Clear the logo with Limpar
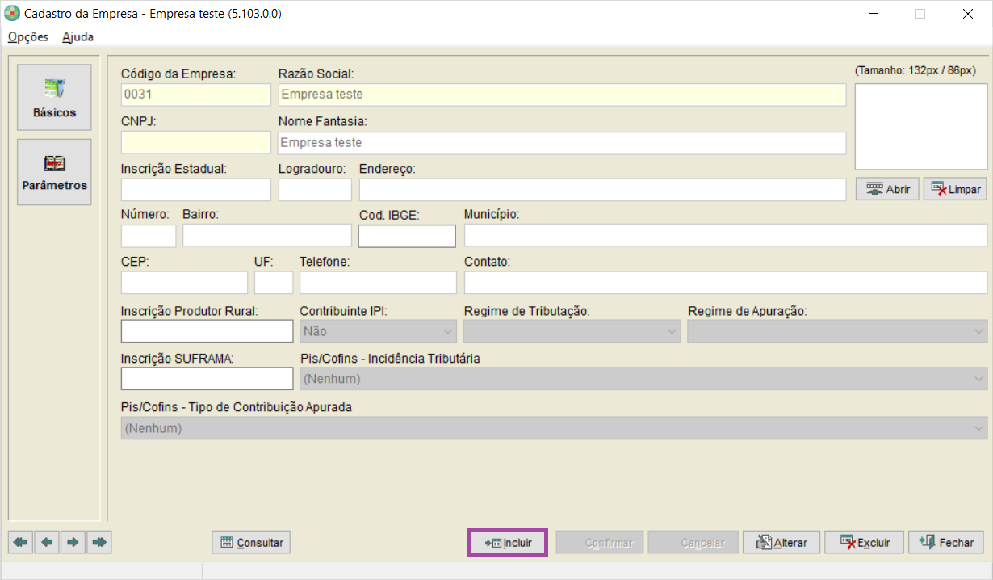The width and height of the screenshot is (993, 580). point(955,189)
